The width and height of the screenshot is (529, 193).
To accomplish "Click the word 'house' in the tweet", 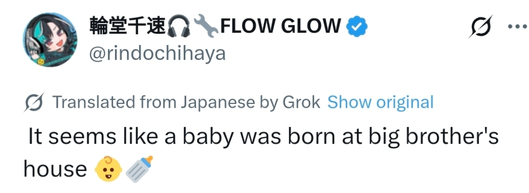I will point(55,169).
